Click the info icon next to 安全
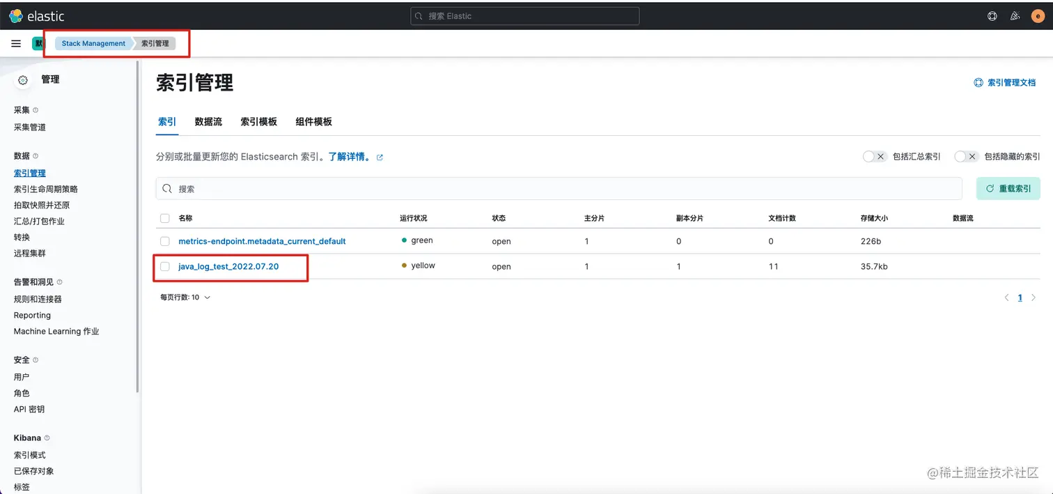This screenshot has width=1053, height=494. 36,360
